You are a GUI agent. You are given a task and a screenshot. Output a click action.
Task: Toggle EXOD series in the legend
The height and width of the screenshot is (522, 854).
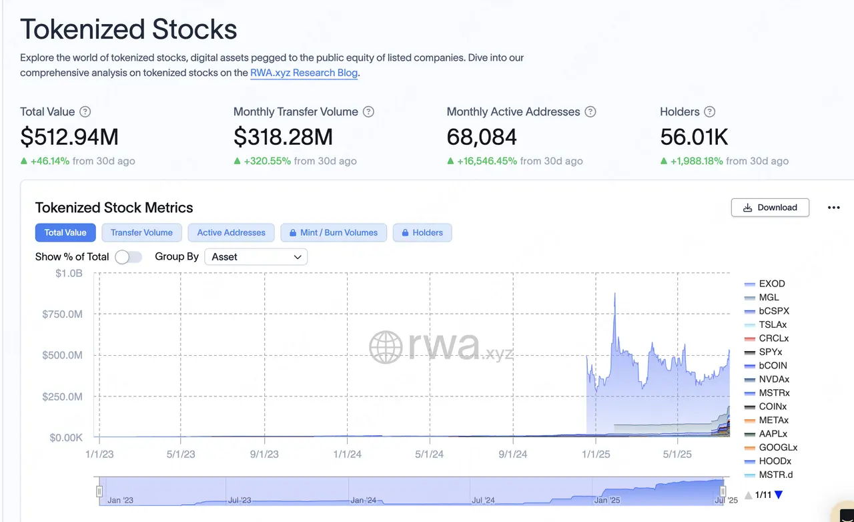765,284
